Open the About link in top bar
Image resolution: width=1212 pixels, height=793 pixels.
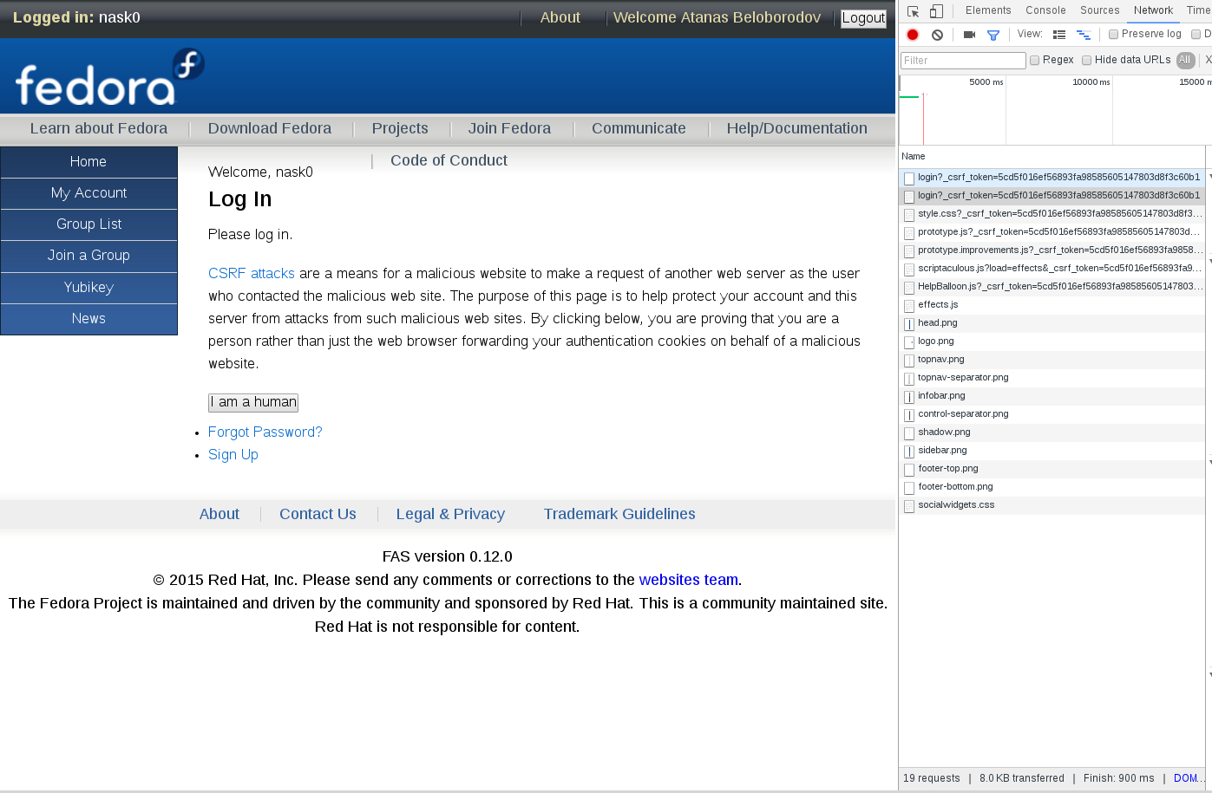tap(560, 17)
